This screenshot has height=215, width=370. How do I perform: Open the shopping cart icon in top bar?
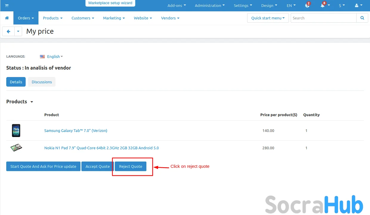(x=7, y=6)
